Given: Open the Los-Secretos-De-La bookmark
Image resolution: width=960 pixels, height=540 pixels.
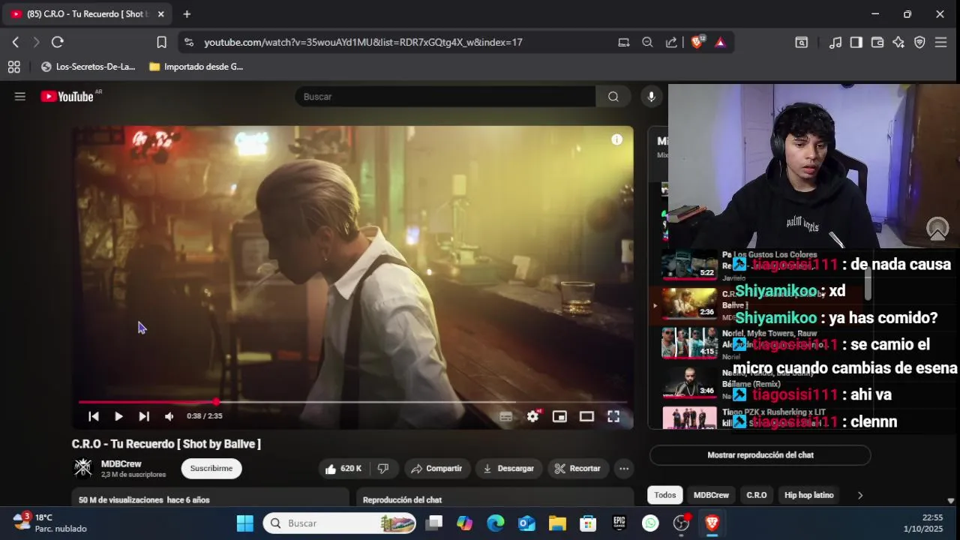Looking at the screenshot, I should click(88, 67).
